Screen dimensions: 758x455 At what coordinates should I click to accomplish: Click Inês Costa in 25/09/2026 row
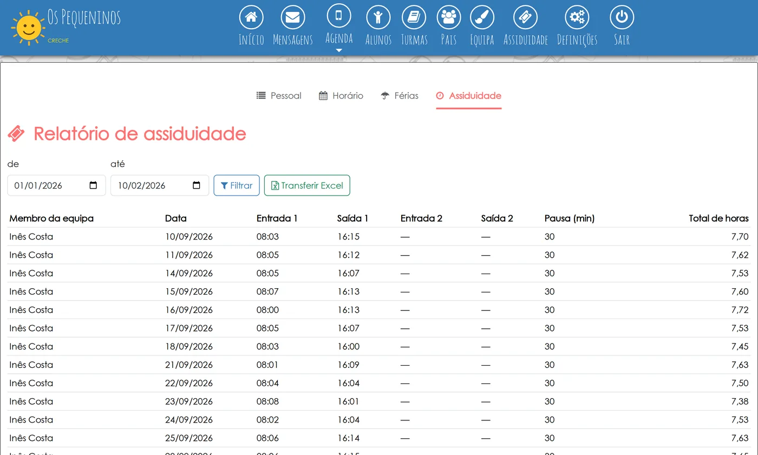tap(31, 438)
